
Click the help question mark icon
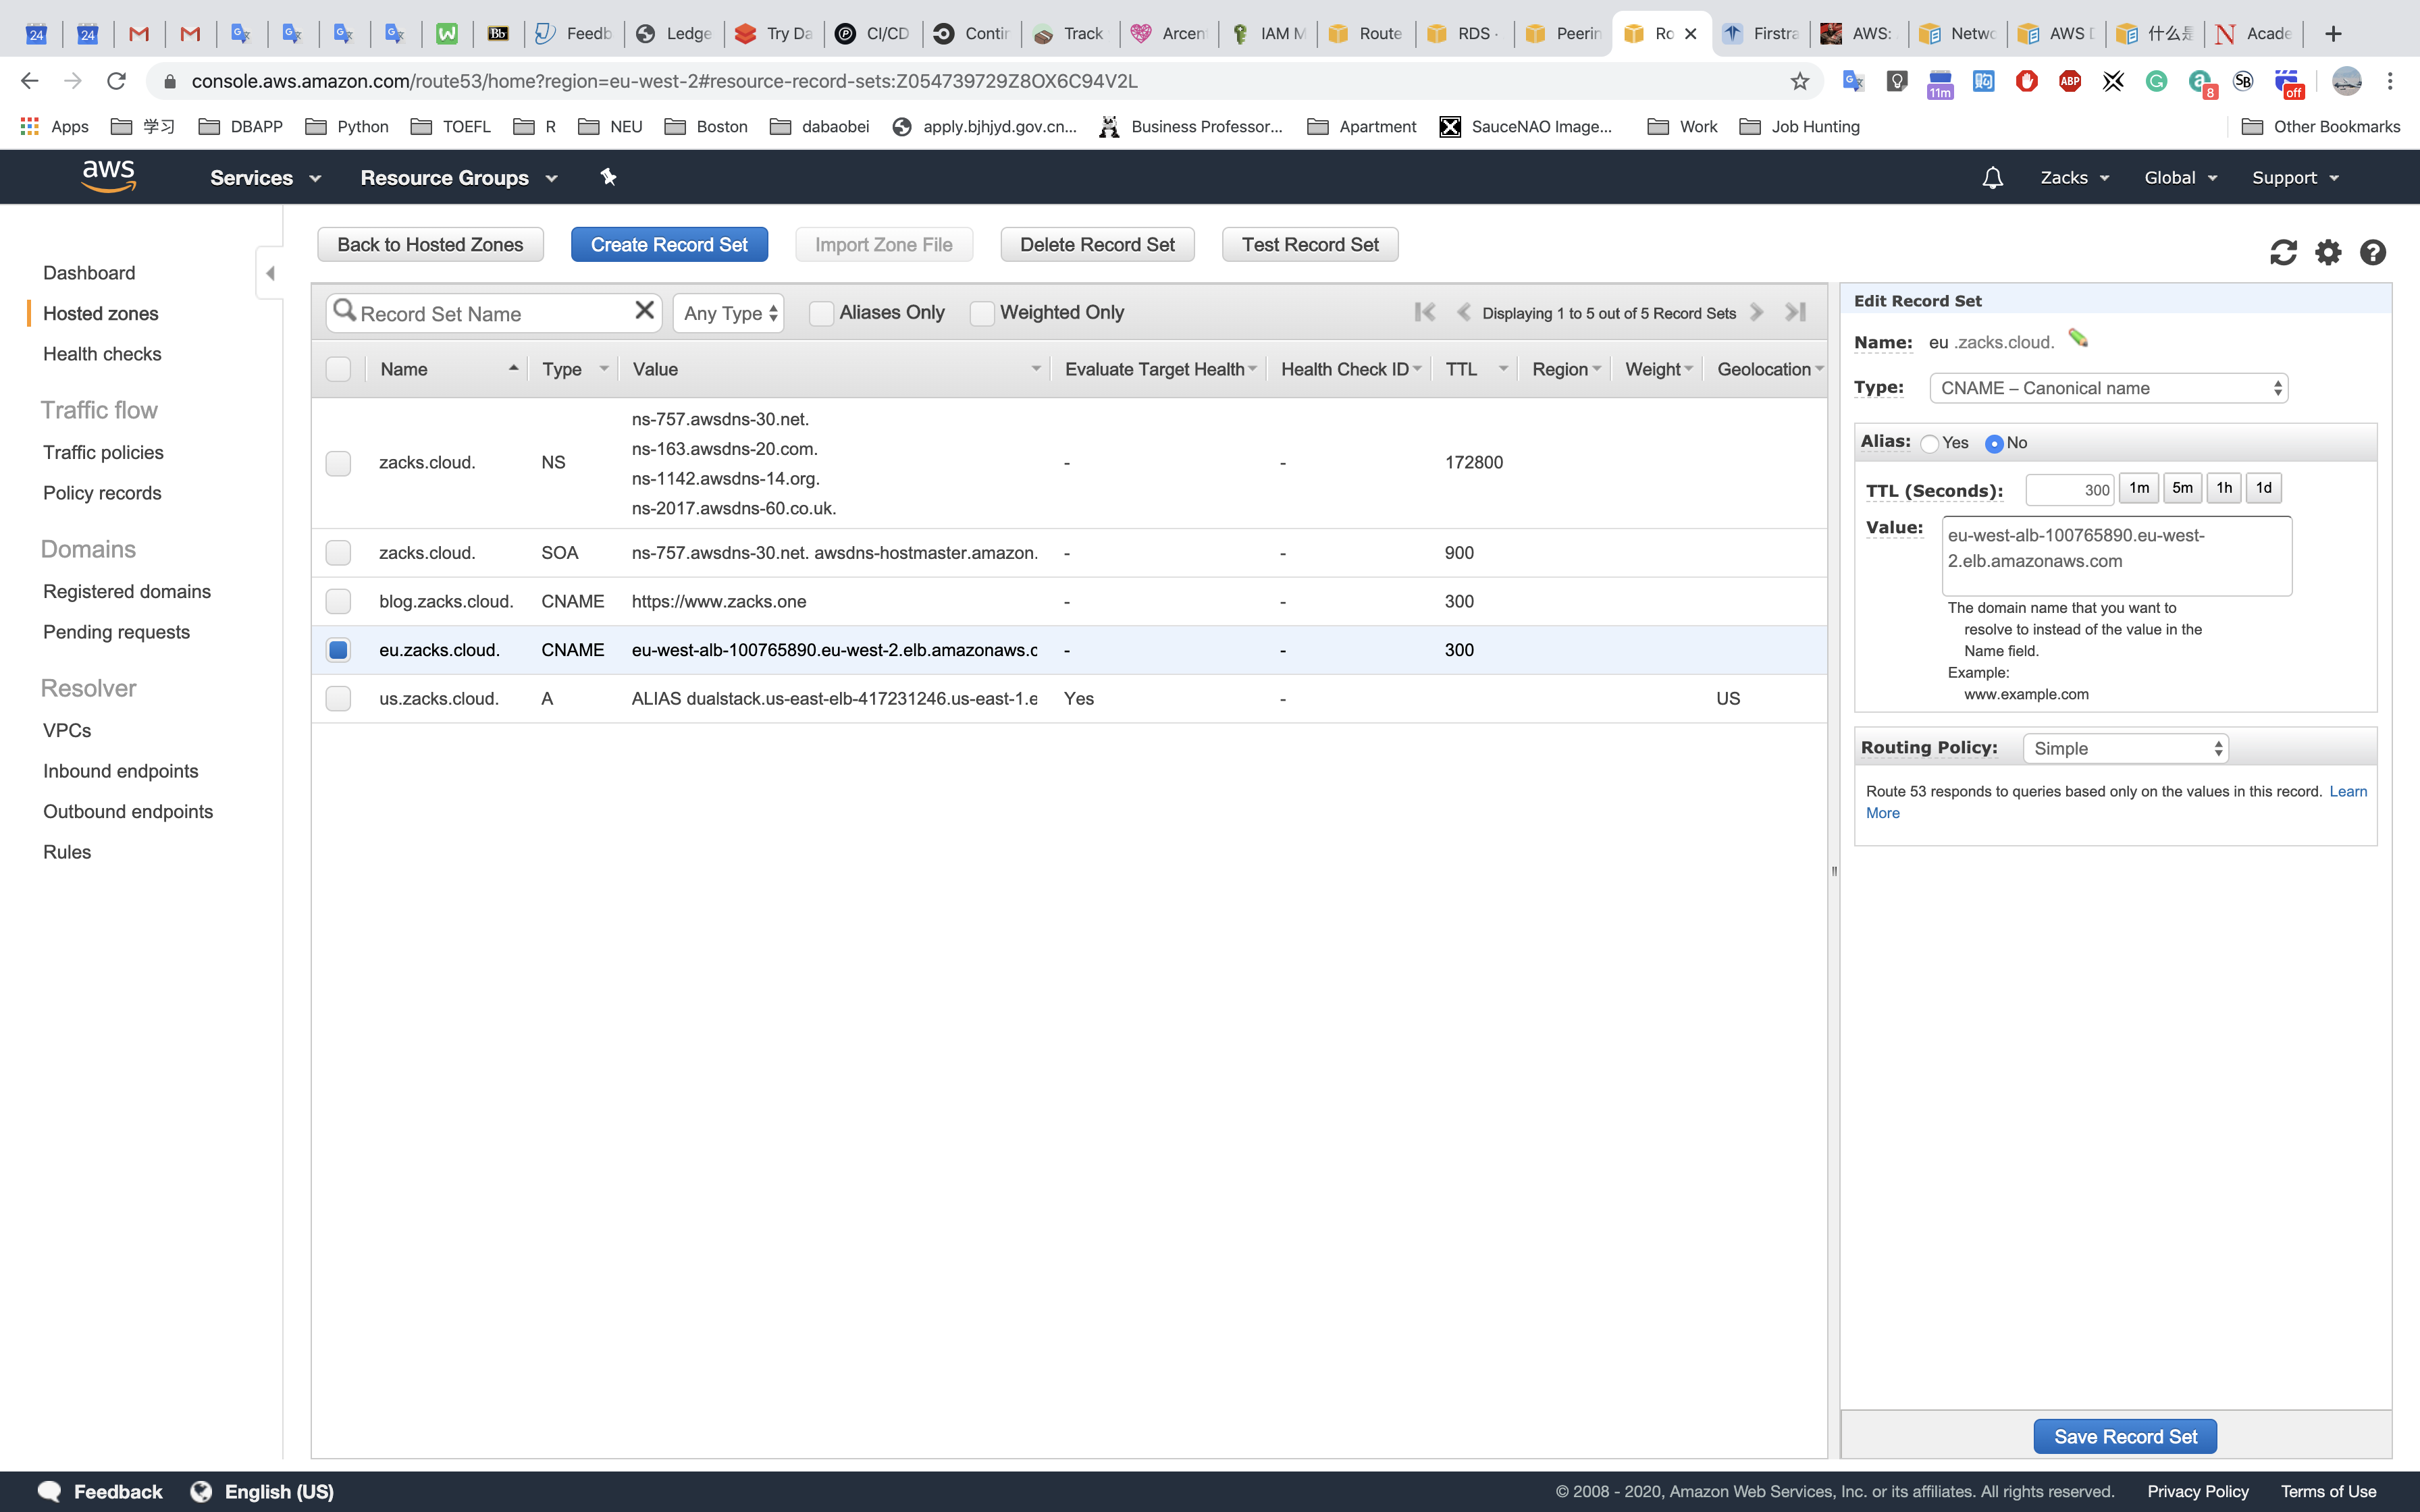2372,252
